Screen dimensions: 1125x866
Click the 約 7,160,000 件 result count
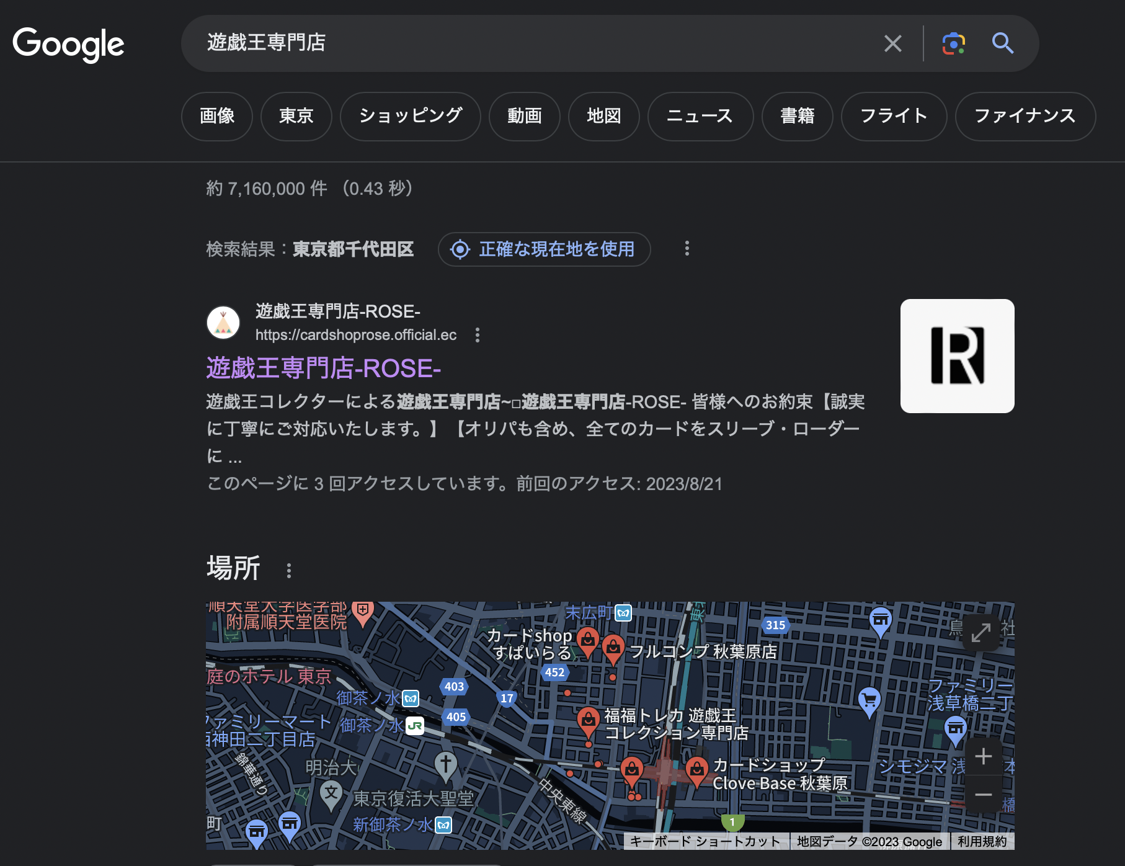click(267, 189)
